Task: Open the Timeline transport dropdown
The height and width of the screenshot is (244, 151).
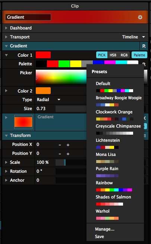Action: pyautogui.click(x=133, y=37)
